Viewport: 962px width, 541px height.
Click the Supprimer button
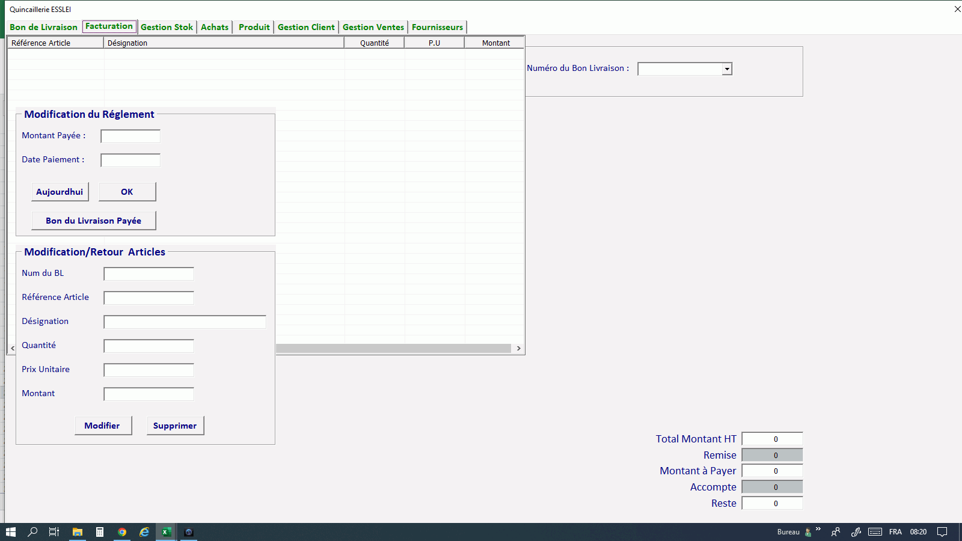(175, 426)
